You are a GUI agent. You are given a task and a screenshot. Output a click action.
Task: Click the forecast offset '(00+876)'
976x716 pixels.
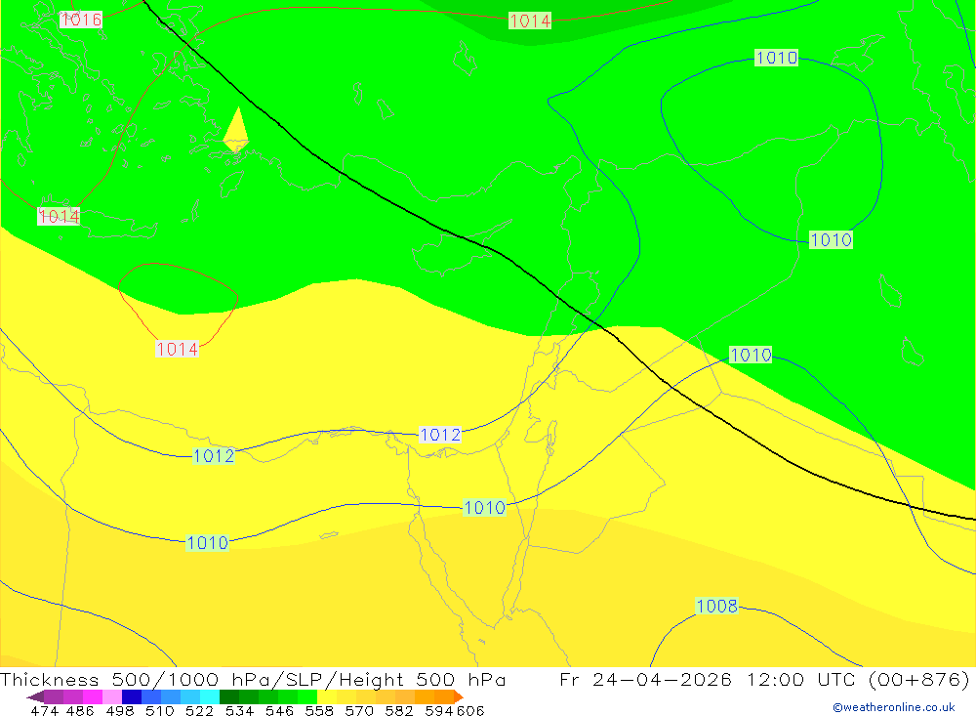pos(918,679)
